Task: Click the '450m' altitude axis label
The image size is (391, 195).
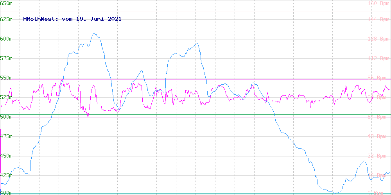Action: (6, 156)
